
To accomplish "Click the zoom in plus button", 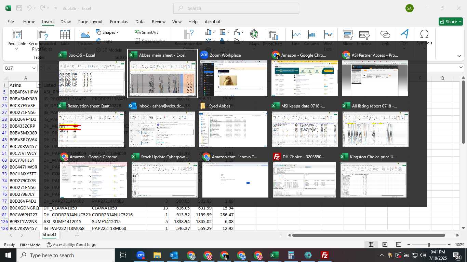I will (449, 245).
